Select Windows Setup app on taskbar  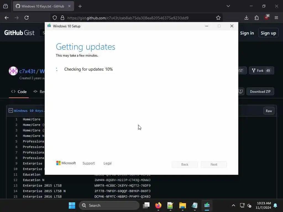pos(207,205)
